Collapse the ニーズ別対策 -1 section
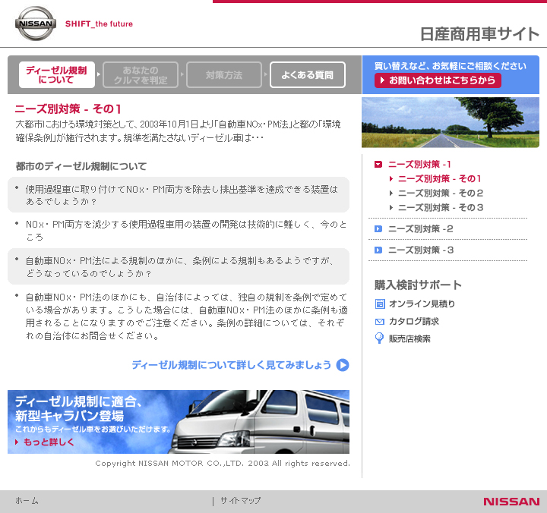 [378, 164]
